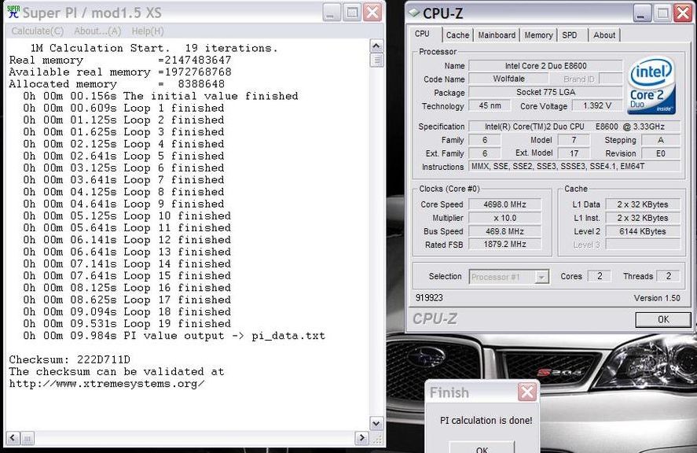Click the Technology value '45 nm'
The image size is (697, 453).
490,106
